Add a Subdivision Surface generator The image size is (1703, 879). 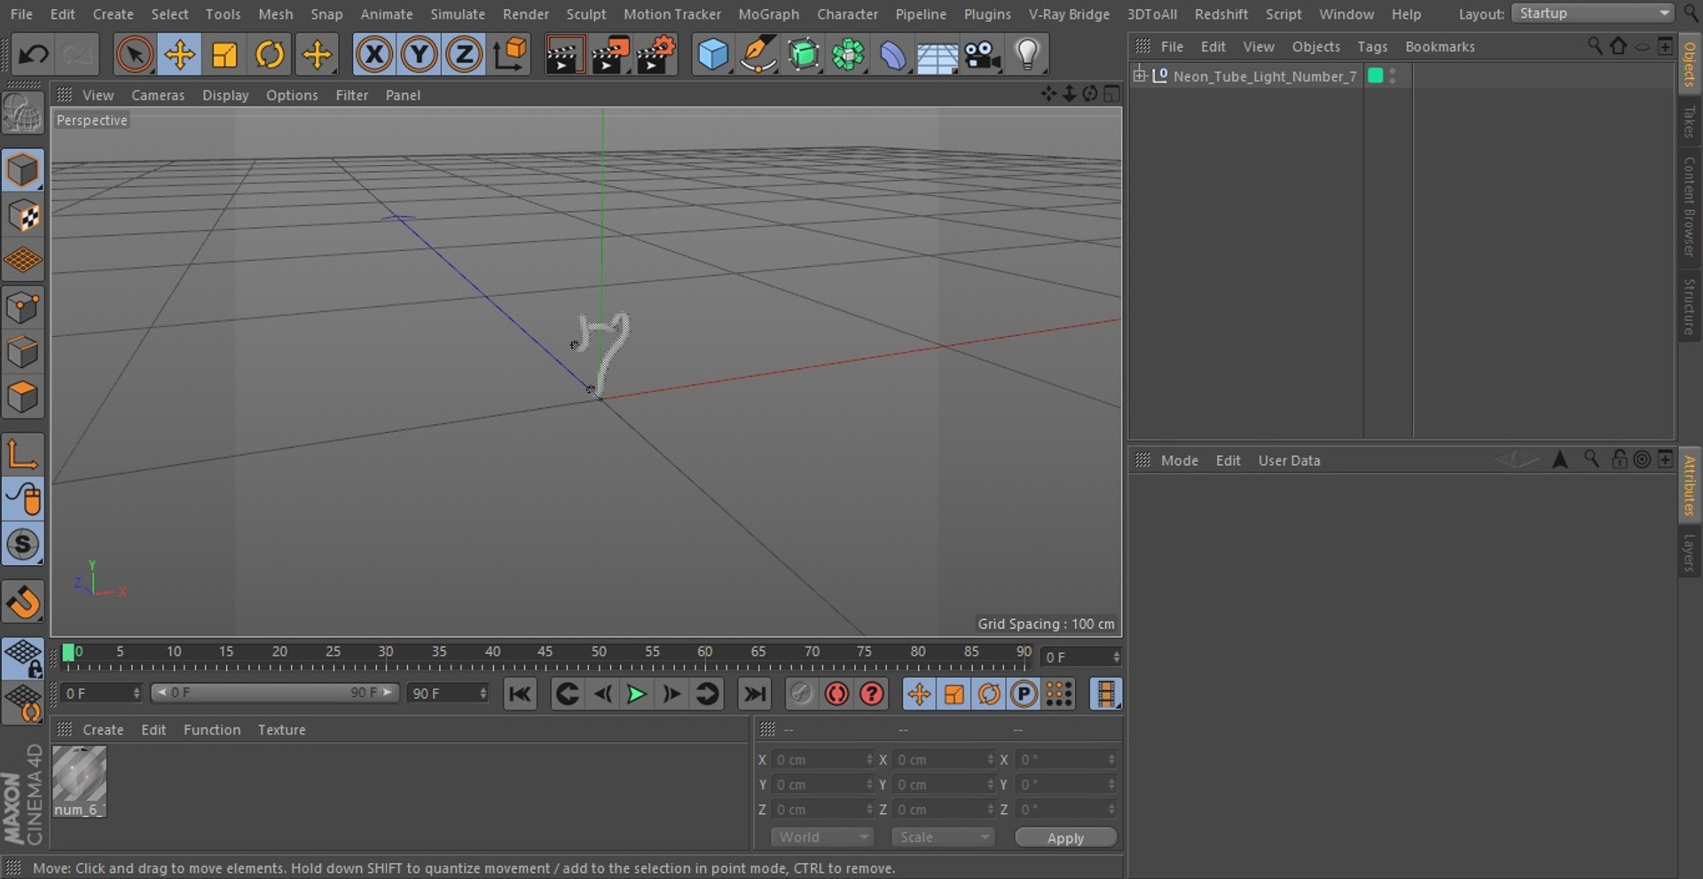(x=804, y=55)
